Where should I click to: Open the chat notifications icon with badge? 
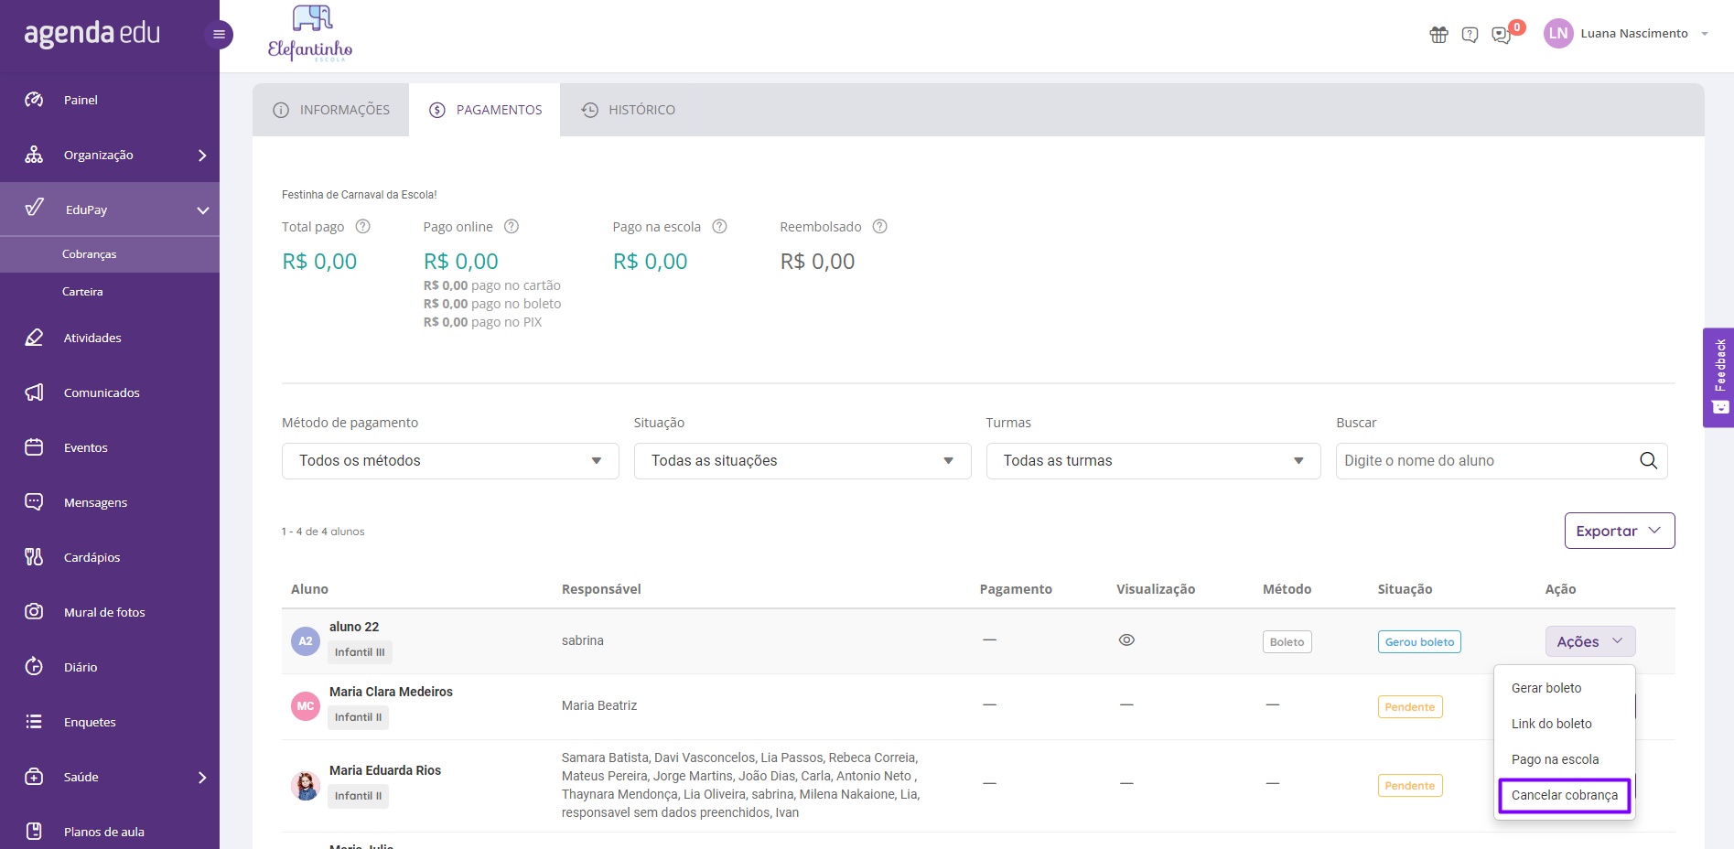[x=1501, y=35]
